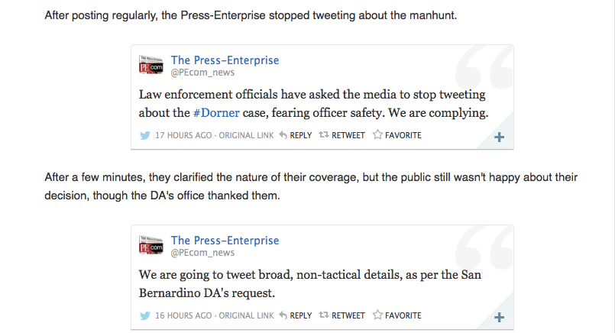Open the #Dorner hashtag link

coord(216,113)
